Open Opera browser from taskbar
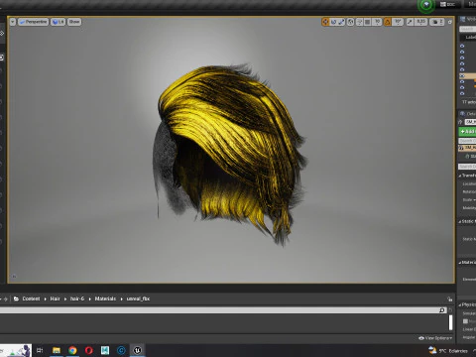476x357 pixels. (x=89, y=350)
